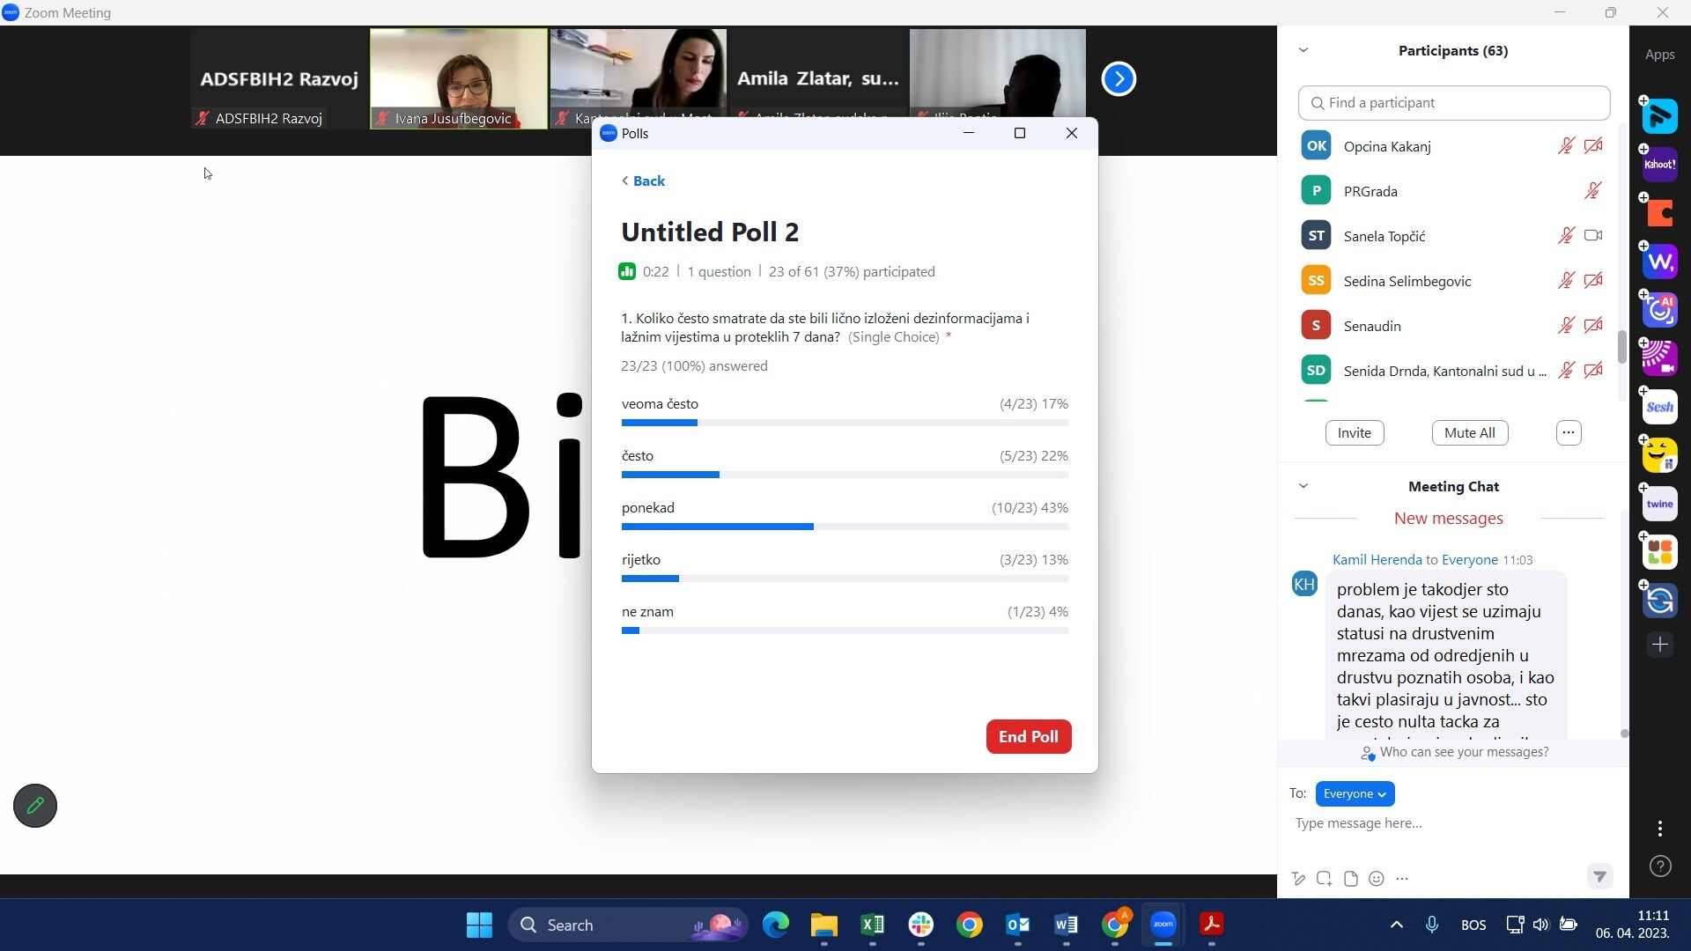Open the Everyone recipient dropdown
This screenshot has height=951, width=1691.
[1355, 794]
